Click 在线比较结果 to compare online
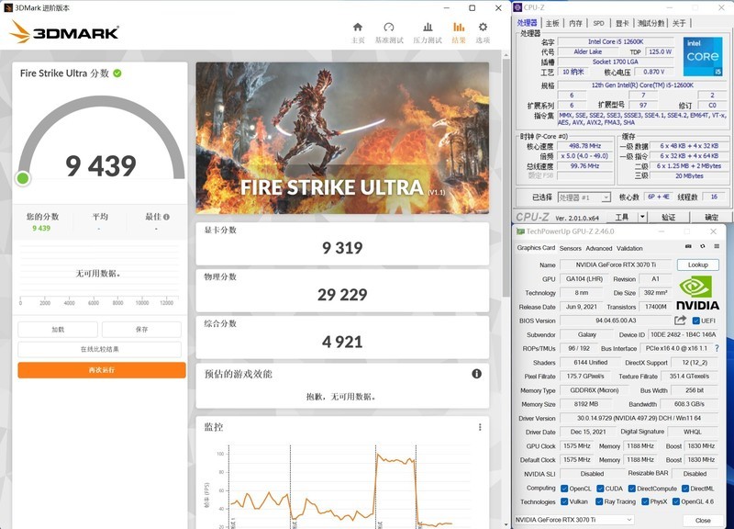 (x=101, y=351)
